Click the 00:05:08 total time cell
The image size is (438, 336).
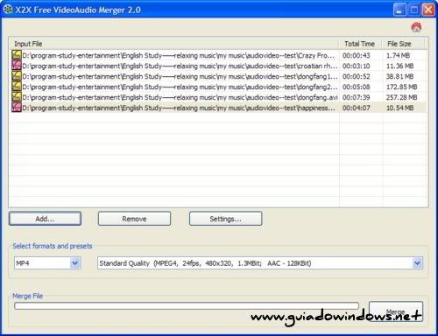click(x=357, y=87)
